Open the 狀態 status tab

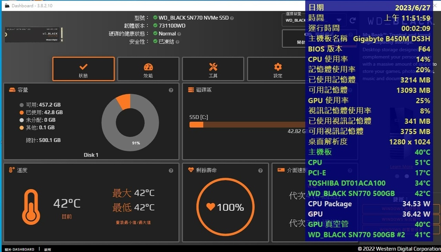pos(83,69)
